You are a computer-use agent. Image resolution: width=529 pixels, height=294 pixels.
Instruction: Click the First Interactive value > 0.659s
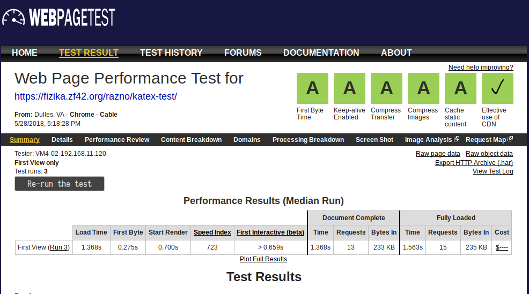point(270,247)
